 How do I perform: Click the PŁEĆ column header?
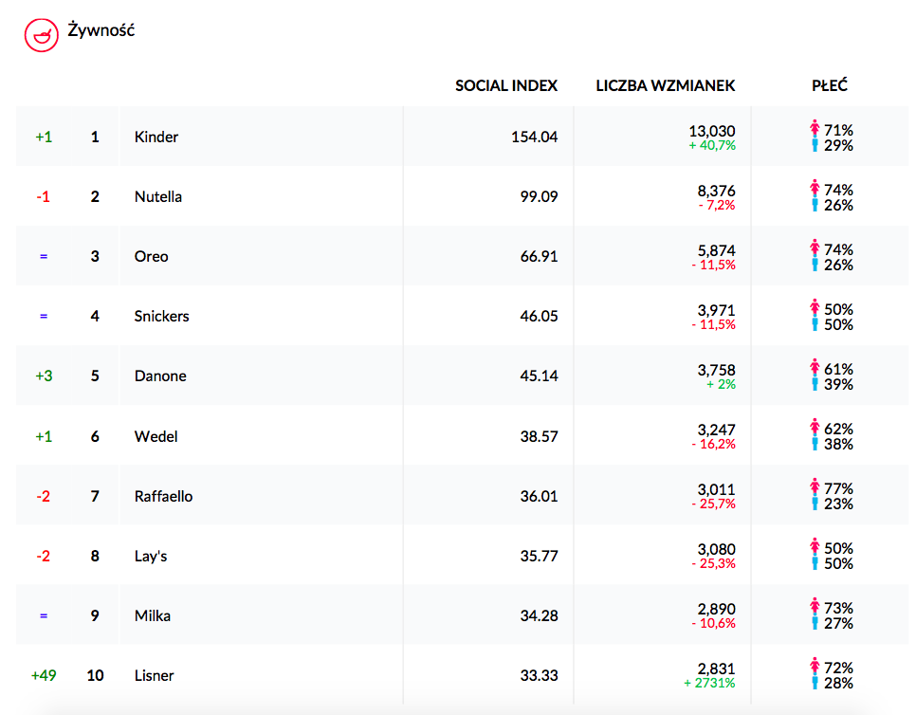830,85
